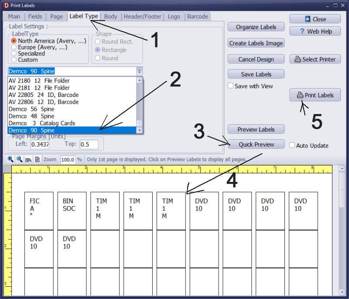
Task: Click the zoom in magnifier icon
Action: click(x=10, y=159)
